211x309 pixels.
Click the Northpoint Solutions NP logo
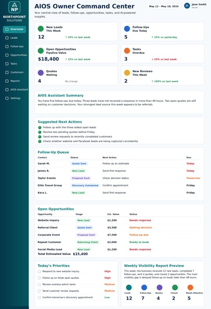[x=15, y=7]
